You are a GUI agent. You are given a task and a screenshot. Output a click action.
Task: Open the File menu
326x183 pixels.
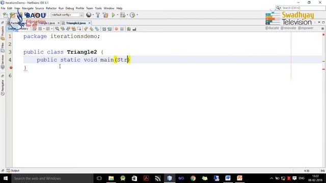(3, 8)
